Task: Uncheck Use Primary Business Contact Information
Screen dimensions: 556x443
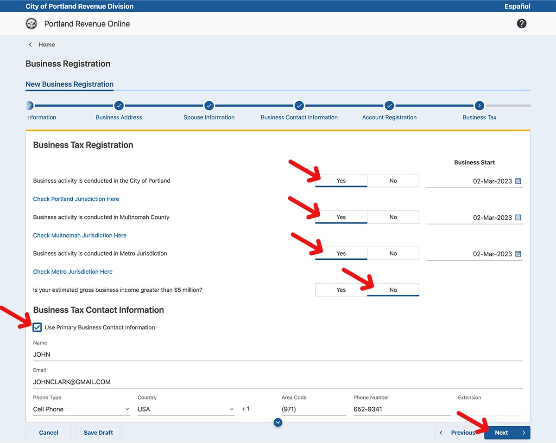Action: click(x=38, y=327)
